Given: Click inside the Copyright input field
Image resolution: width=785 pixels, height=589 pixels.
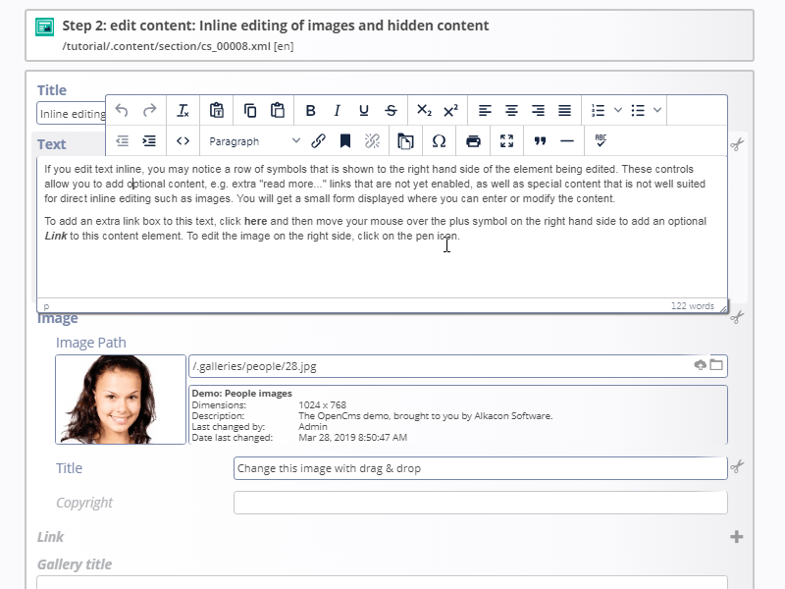Looking at the screenshot, I should click(481, 502).
